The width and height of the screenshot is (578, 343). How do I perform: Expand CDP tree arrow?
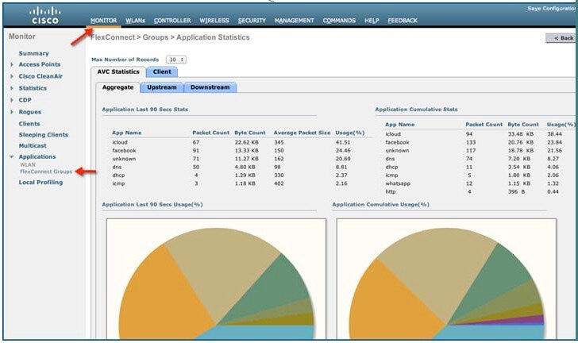pos(12,100)
